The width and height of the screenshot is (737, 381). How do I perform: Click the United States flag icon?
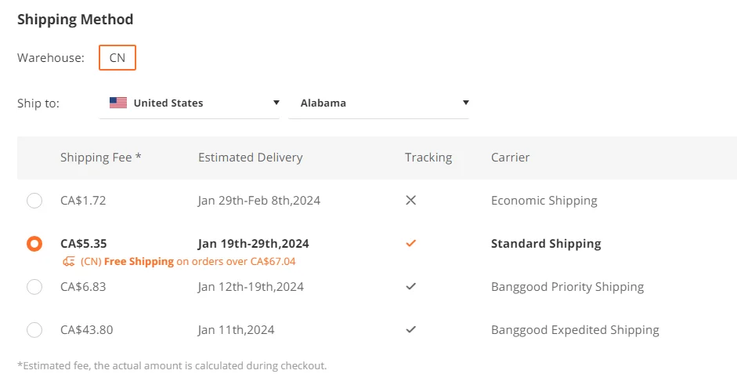pos(118,103)
